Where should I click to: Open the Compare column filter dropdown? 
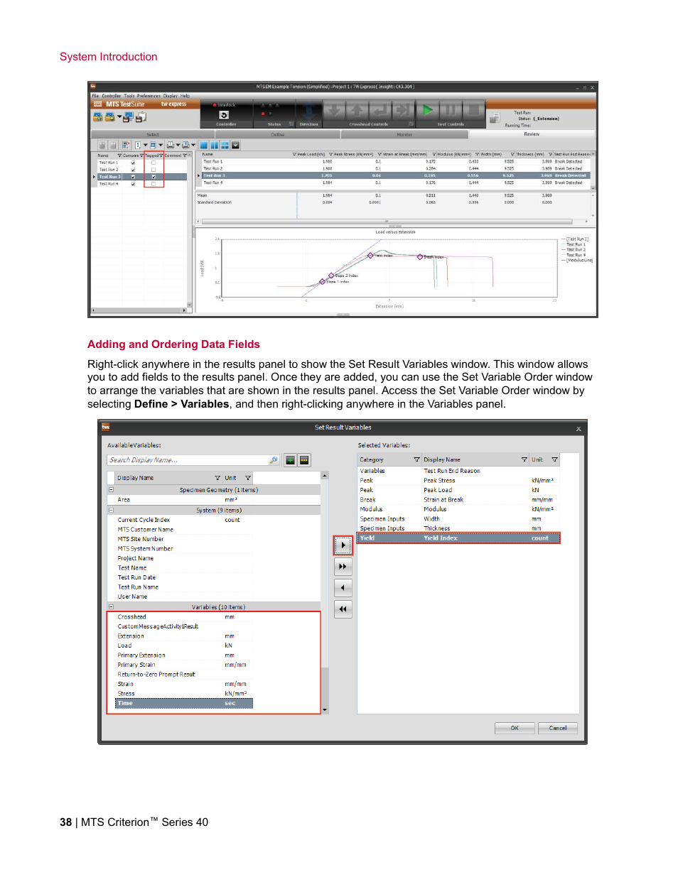(x=141, y=156)
